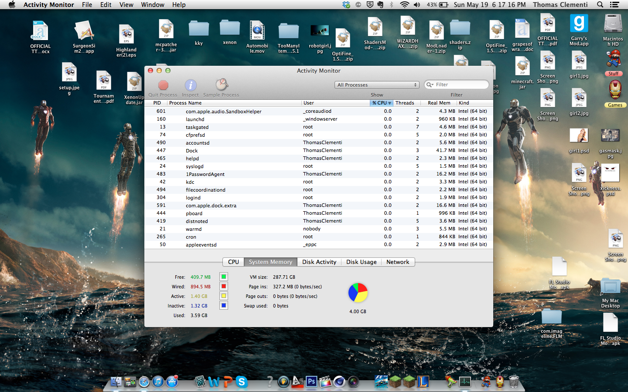Click the yellow Active memory swatch
The height and width of the screenshot is (392, 628).
click(x=224, y=296)
